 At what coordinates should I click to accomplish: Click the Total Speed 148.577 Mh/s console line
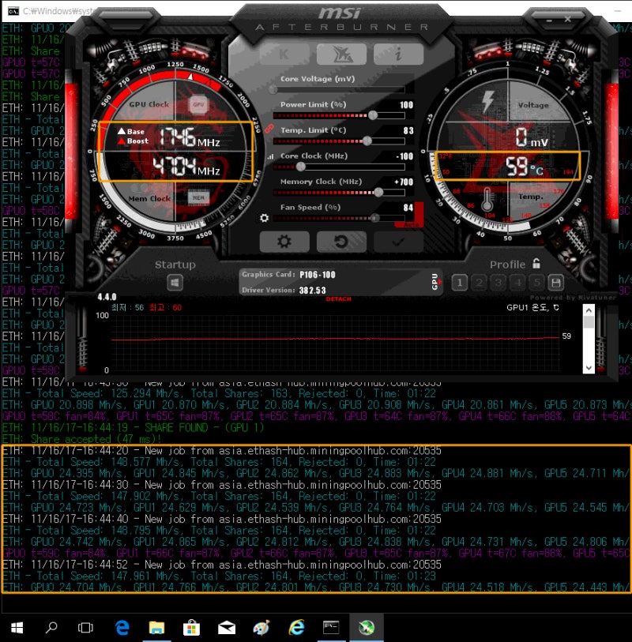(220, 462)
